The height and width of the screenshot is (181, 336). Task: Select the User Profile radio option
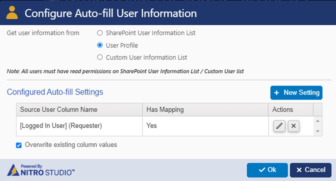point(100,45)
